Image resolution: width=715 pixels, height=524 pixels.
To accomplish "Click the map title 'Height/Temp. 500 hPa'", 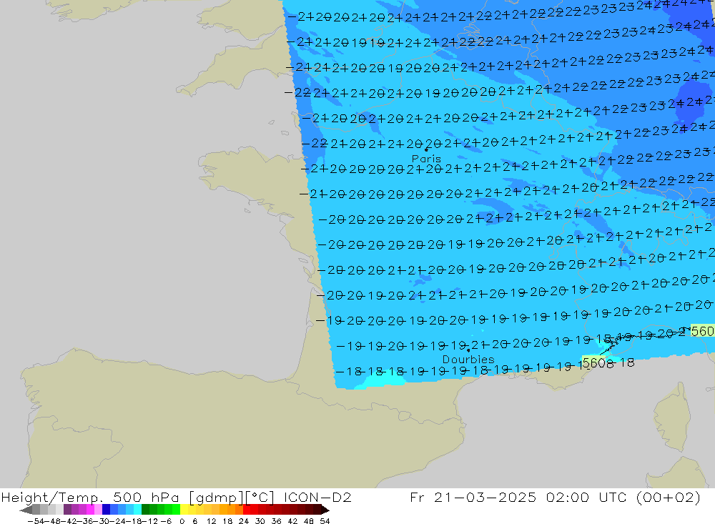I will point(90,497).
